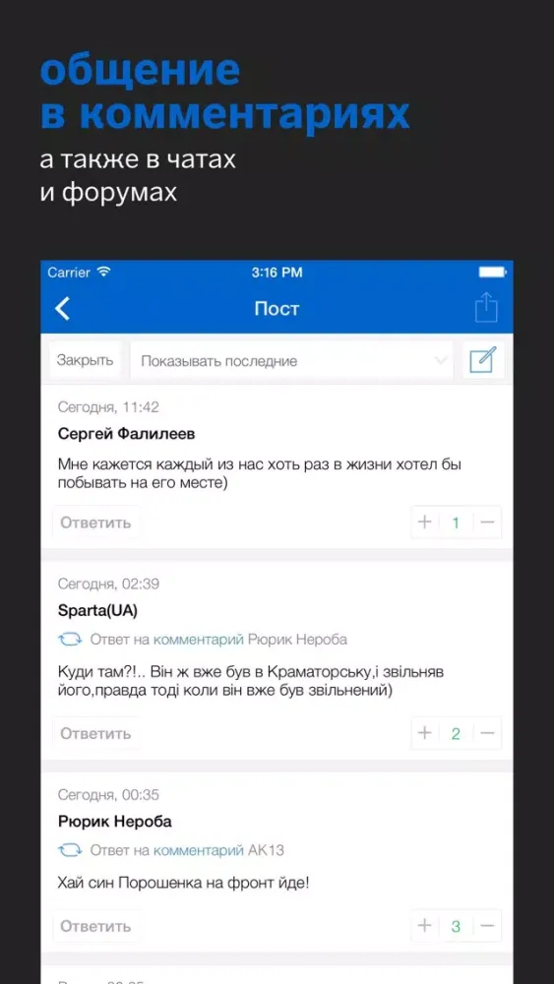Reply to Рюрик Нероба's comment

[96, 926]
